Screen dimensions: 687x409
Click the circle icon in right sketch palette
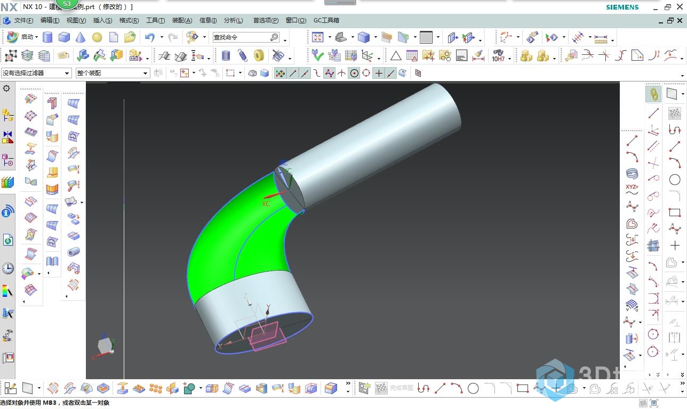[x=675, y=179]
